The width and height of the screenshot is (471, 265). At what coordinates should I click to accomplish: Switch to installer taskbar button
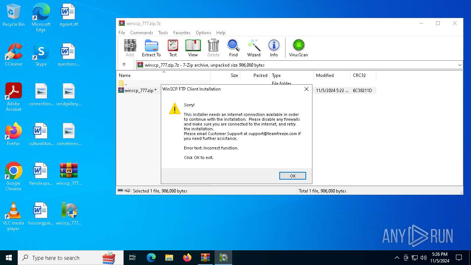[x=223, y=258]
